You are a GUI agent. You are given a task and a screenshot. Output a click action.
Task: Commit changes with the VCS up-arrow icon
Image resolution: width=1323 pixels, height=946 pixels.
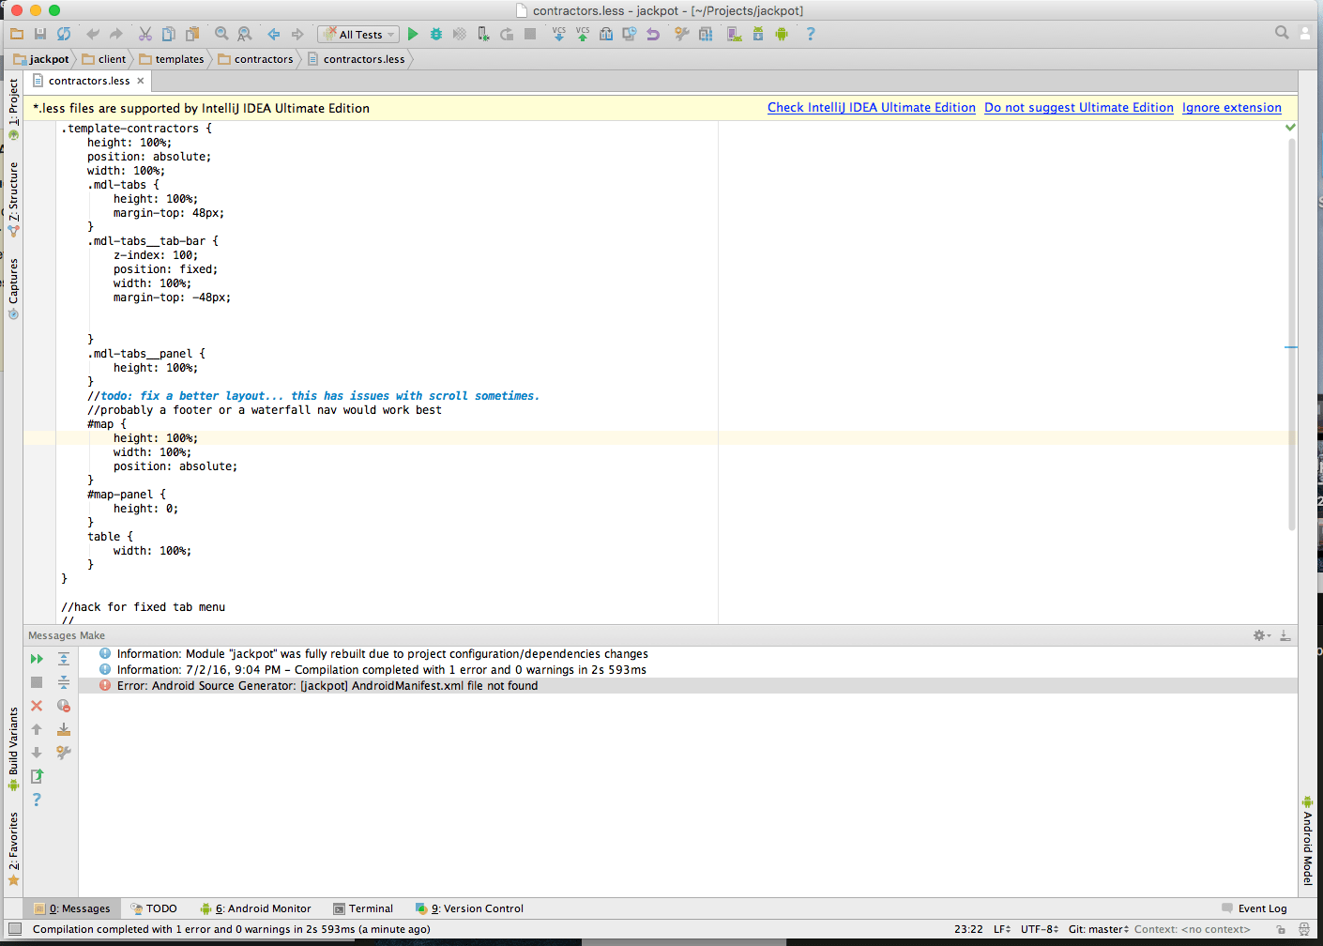point(583,34)
